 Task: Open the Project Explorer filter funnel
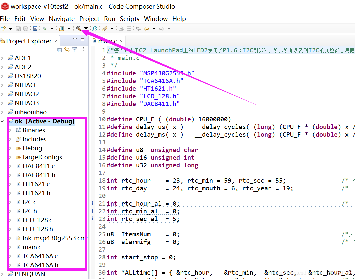(x=74, y=50)
